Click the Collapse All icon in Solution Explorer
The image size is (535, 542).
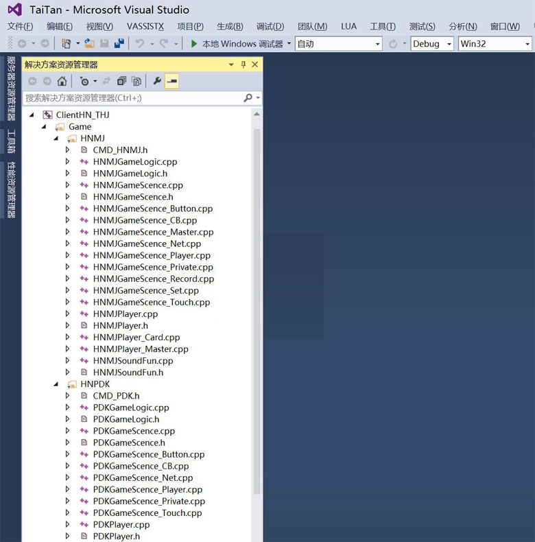click(121, 81)
